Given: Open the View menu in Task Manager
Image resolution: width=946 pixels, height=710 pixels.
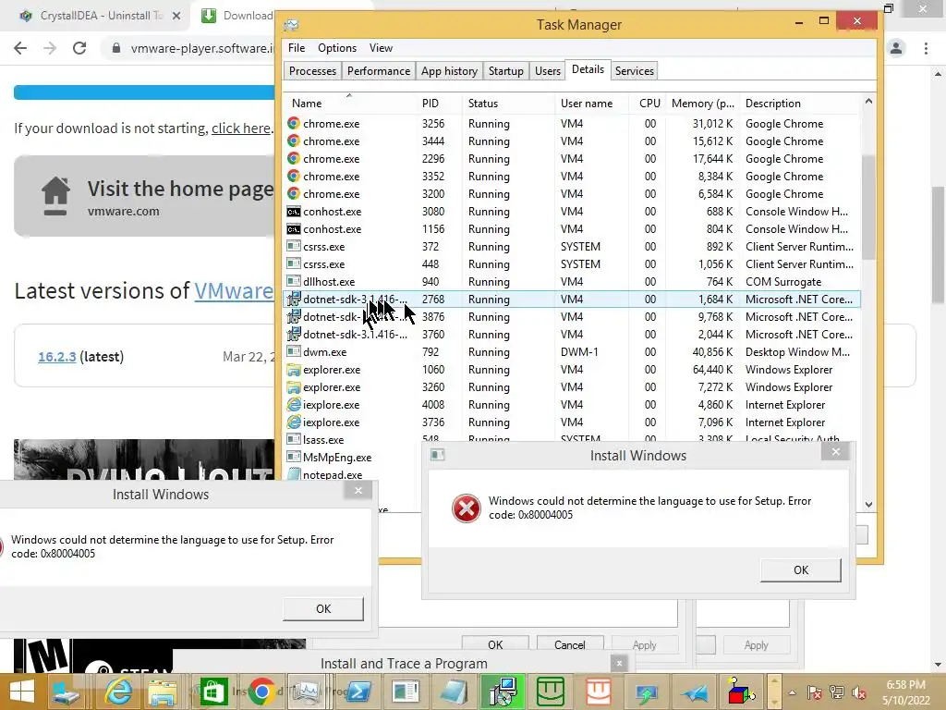Looking at the screenshot, I should (381, 48).
